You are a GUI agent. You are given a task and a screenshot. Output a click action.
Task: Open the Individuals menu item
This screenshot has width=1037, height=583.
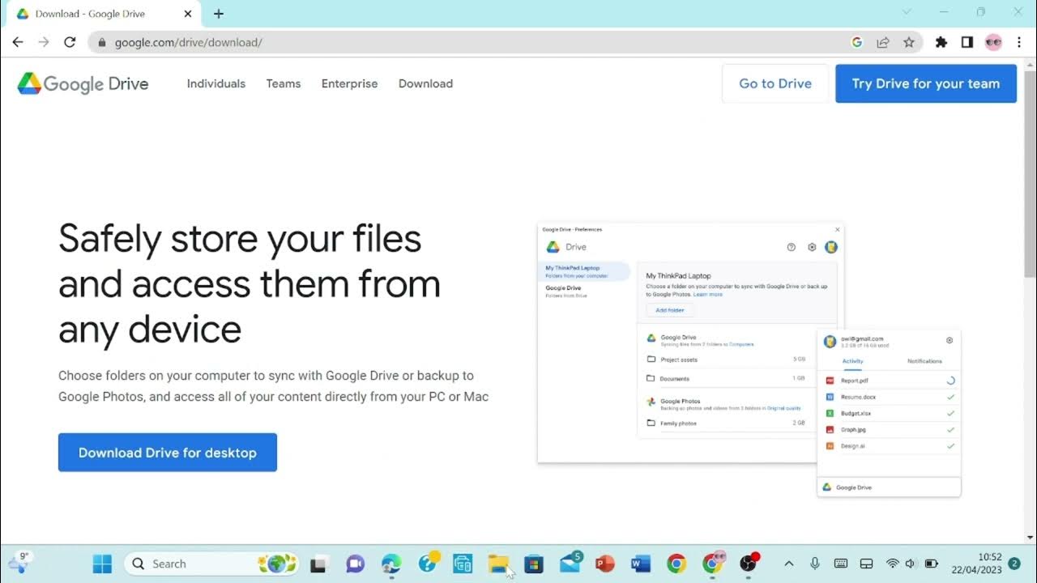(x=216, y=83)
